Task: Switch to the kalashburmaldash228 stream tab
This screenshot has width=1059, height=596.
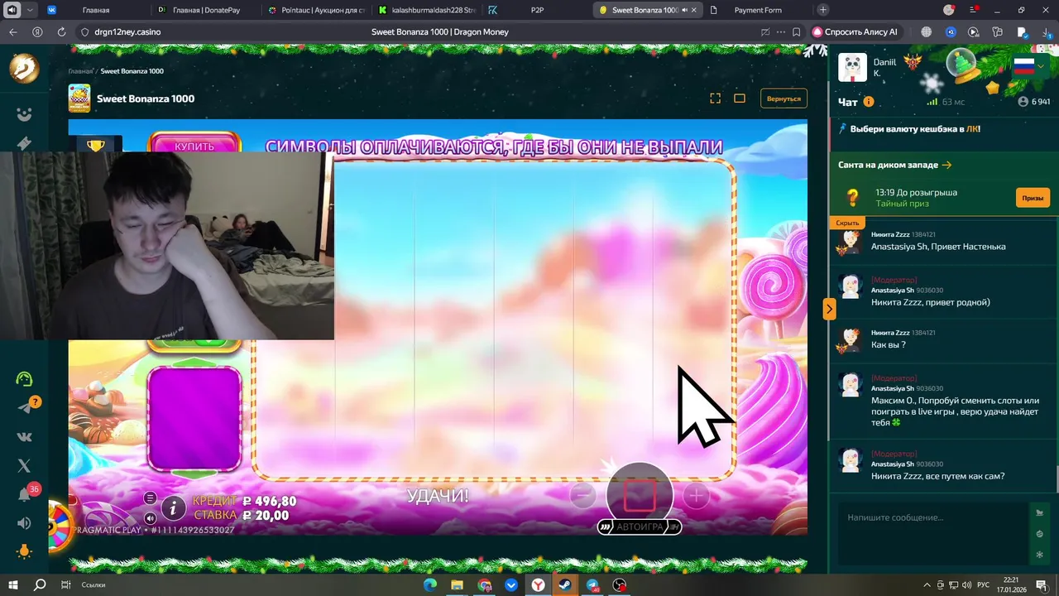Action: (x=427, y=10)
